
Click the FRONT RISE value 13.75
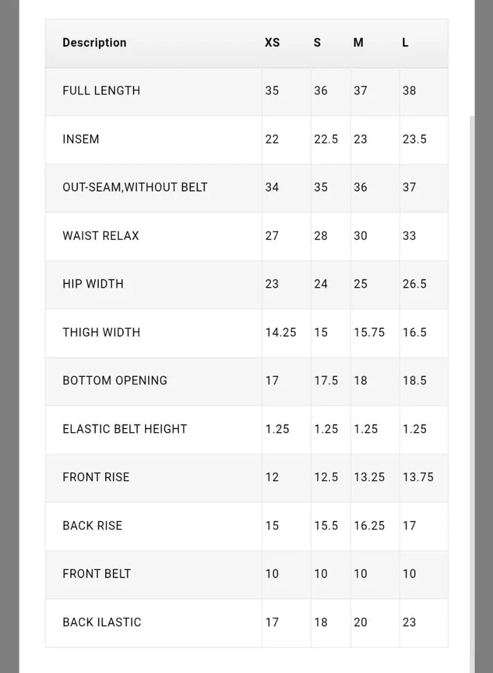click(418, 477)
